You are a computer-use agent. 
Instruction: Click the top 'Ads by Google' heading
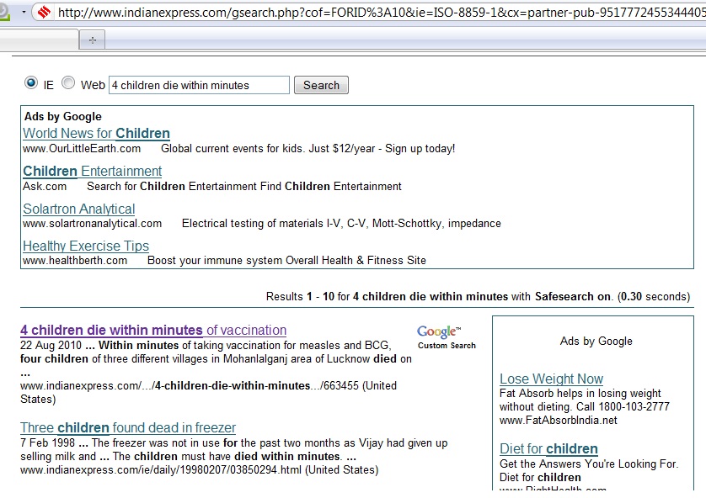[63, 116]
